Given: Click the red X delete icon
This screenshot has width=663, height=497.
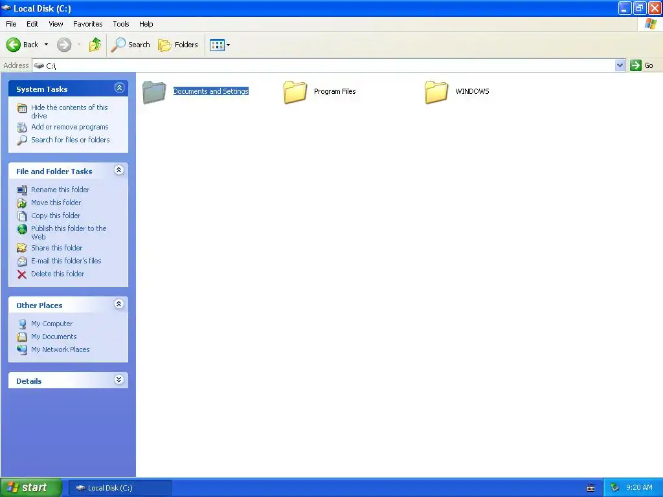Looking at the screenshot, I should tap(22, 274).
